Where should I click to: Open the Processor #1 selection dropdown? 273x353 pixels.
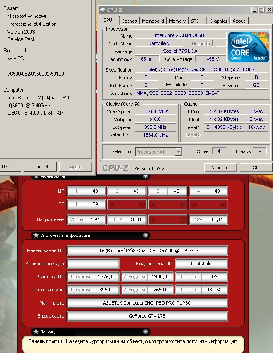[178, 152]
